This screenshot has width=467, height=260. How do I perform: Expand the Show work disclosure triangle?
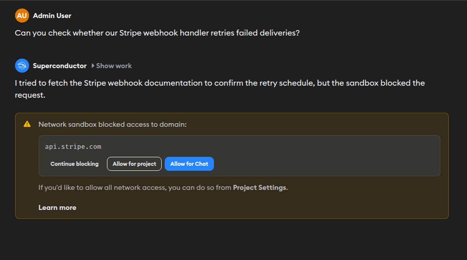(x=93, y=66)
